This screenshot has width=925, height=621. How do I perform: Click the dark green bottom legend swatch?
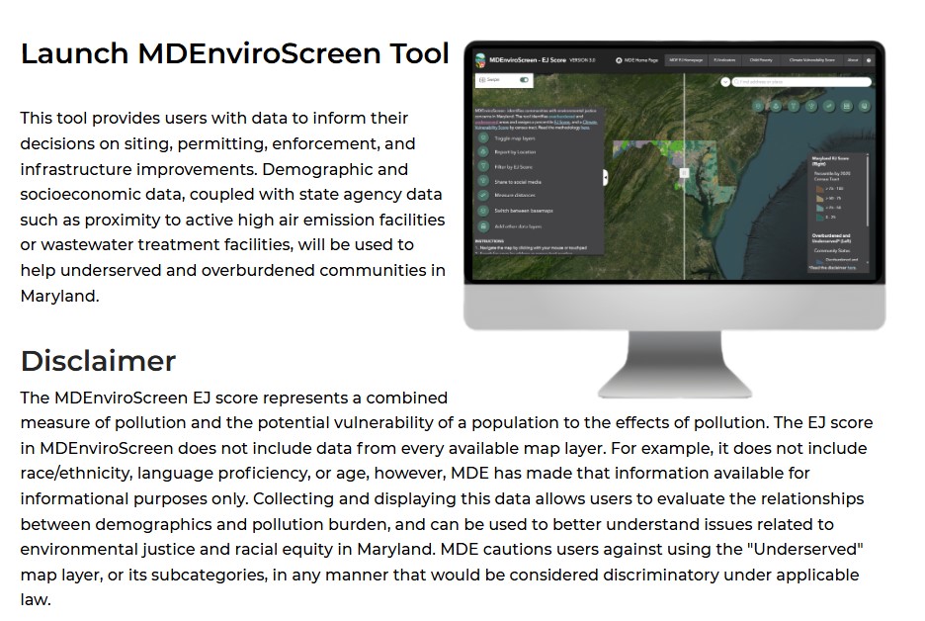pyautogui.click(x=820, y=218)
